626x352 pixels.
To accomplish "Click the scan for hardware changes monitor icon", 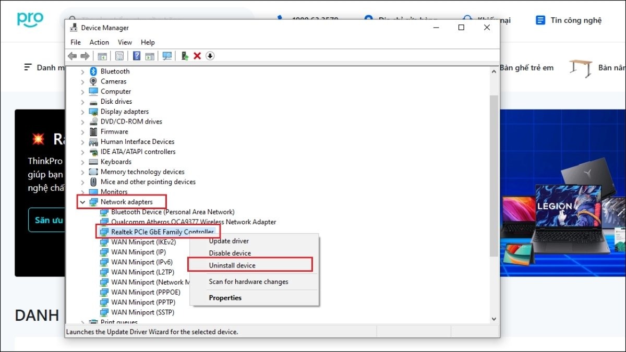I will tap(167, 56).
